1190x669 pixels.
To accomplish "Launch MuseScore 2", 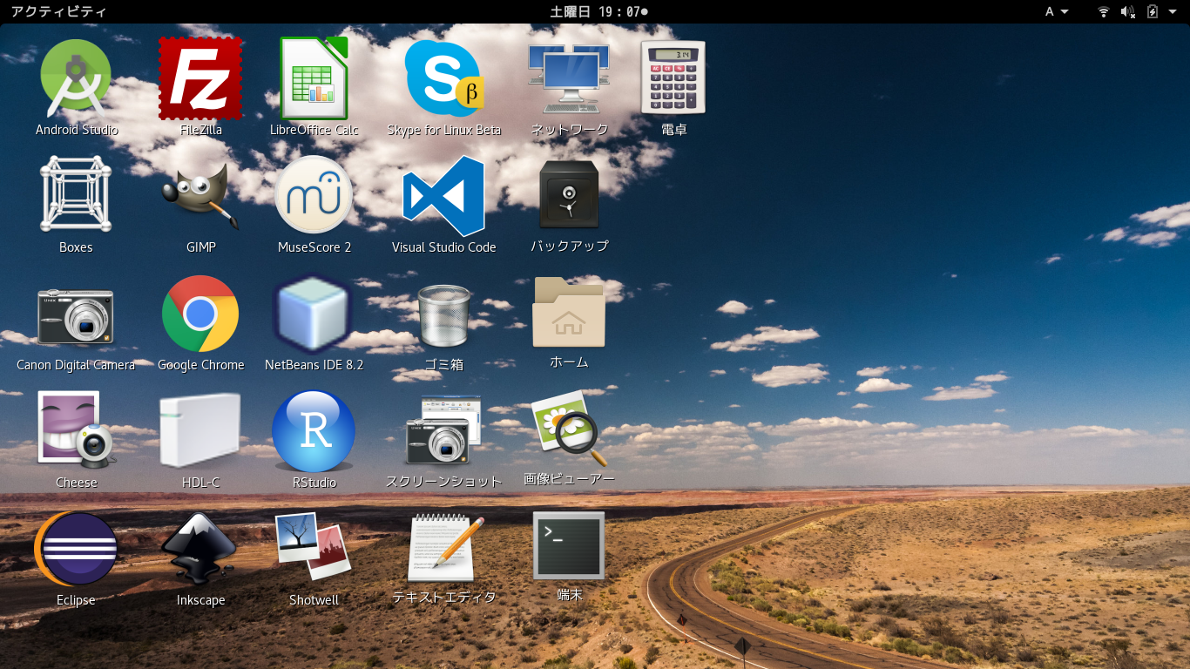I will click(x=314, y=195).
